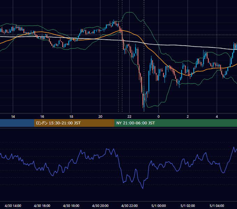237x209 pixels.
Task: Click the upper time axis label 0
Action: click(159, 117)
